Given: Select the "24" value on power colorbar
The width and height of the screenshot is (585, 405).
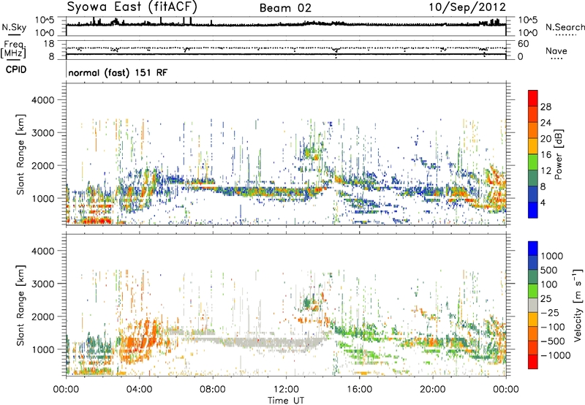Looking at the screenshot, I should click(546, 123).
